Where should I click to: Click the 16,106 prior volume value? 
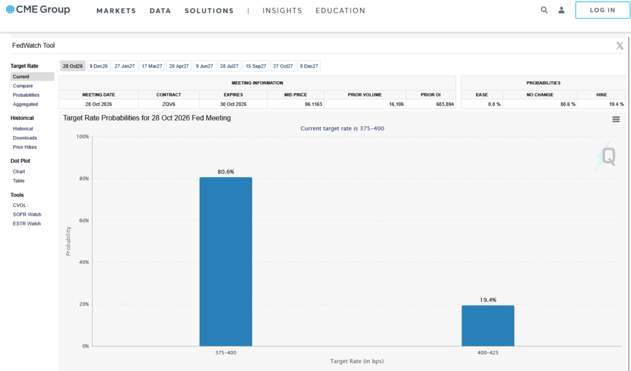[x=396, y=104]
